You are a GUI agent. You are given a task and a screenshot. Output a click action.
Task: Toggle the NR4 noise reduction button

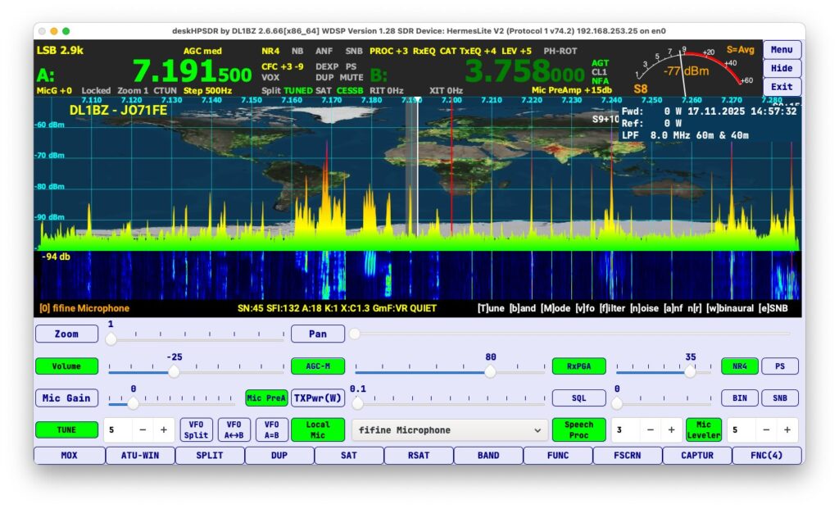739,366
